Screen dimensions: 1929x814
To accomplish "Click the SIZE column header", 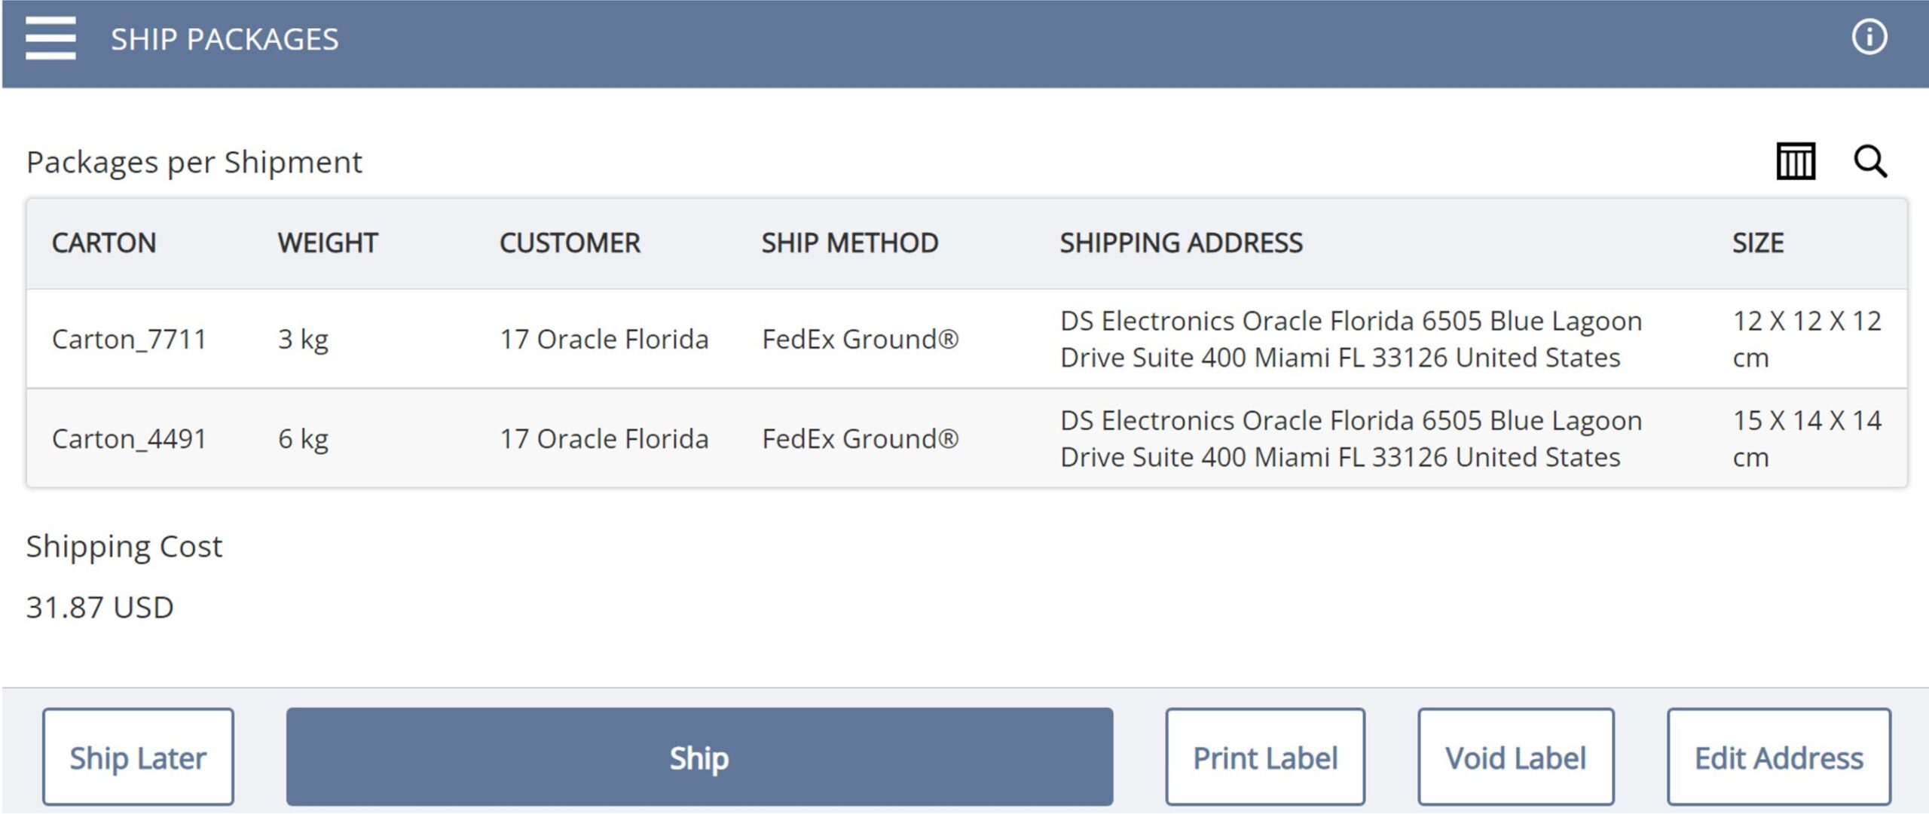I will [x=1757, y=243].
